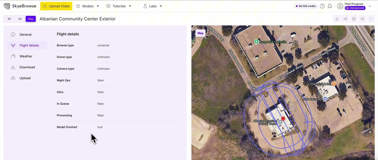Click the Drone type 'Unknown' value
Screen dimensions: 378x160
click(104, 57)
